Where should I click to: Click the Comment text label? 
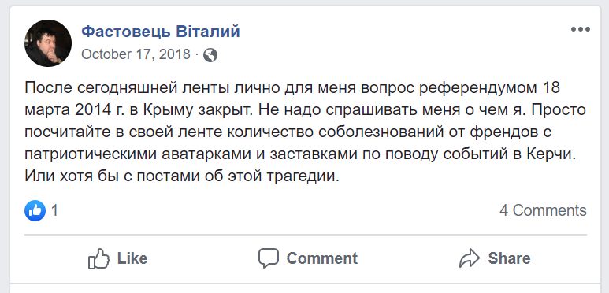[x=322, y=258]
